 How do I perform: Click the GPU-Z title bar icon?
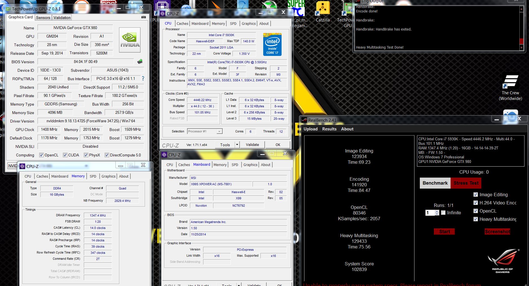(x=8, y=9)
